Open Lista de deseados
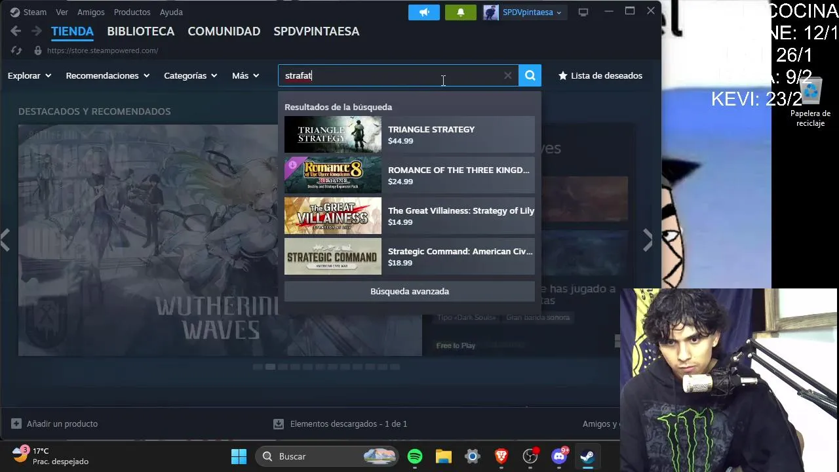Viewport: 839px width, 472px height. 600,75
